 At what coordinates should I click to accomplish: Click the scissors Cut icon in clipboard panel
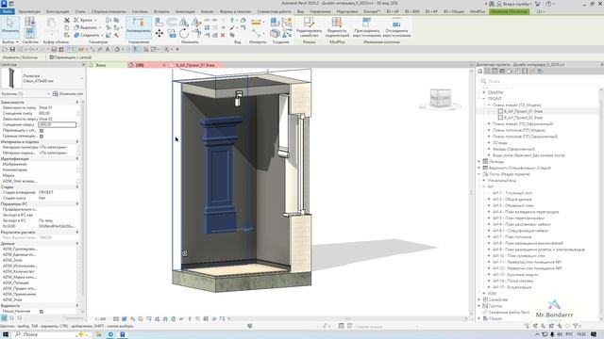pyautogui.click(x=67, y=20)
